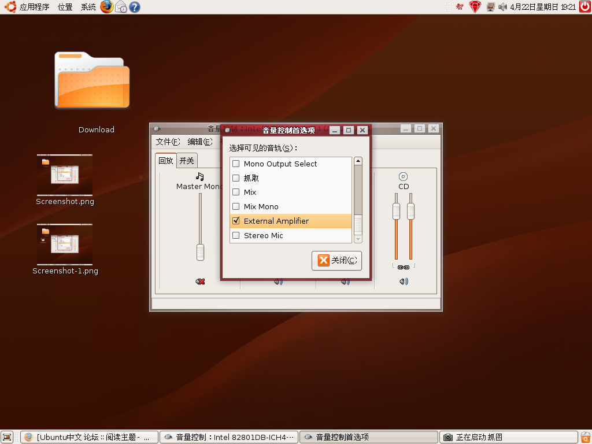This screenshot has height=444, width=592.
Task: Open the Help icon in top panel
Action: tap(134, 7)
